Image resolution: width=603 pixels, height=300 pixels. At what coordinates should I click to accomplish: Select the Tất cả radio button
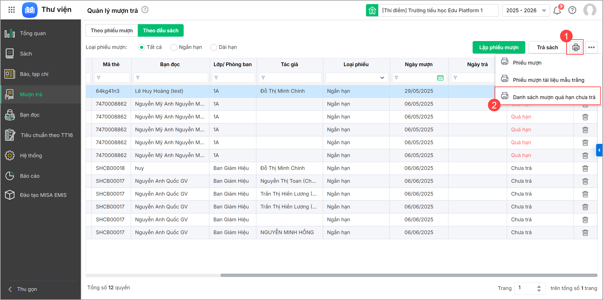(x=142, y=47)
